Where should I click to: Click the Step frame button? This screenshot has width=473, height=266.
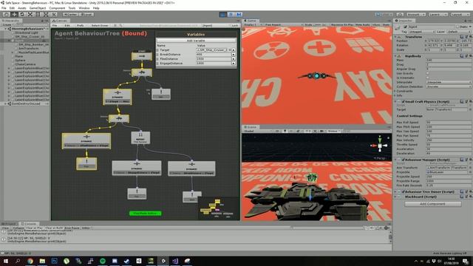click(x=239, y=15)
